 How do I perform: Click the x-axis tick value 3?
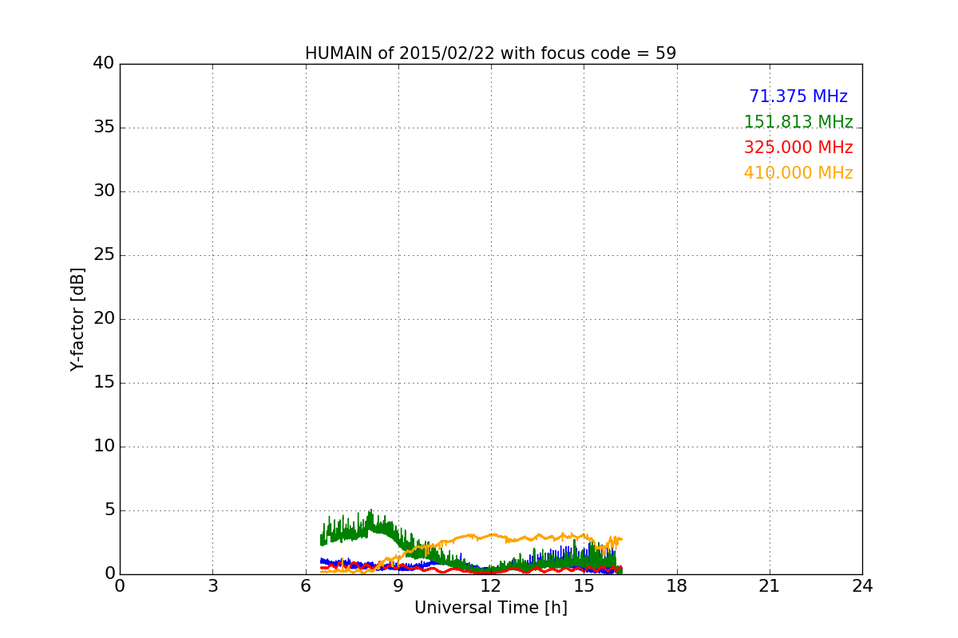click(212, 586)
